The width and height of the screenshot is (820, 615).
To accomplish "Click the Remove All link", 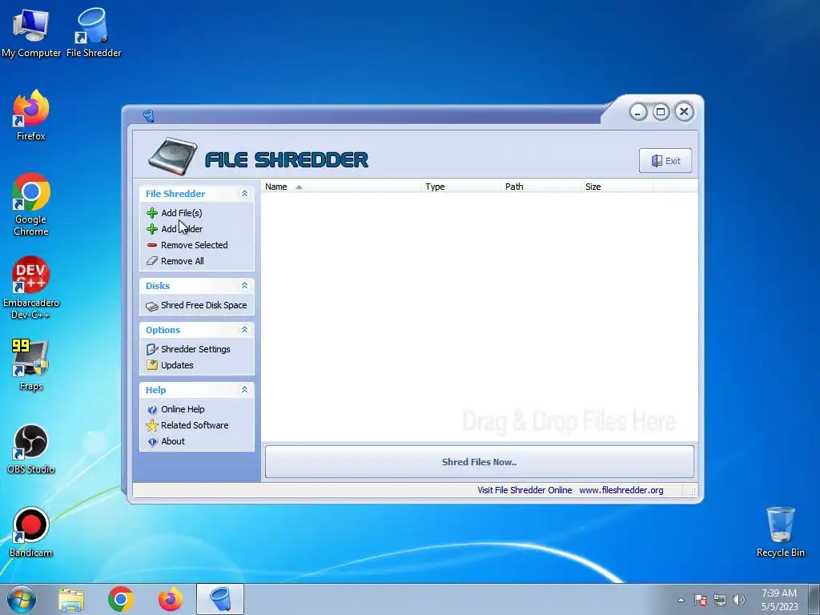I will pos(183,261).
